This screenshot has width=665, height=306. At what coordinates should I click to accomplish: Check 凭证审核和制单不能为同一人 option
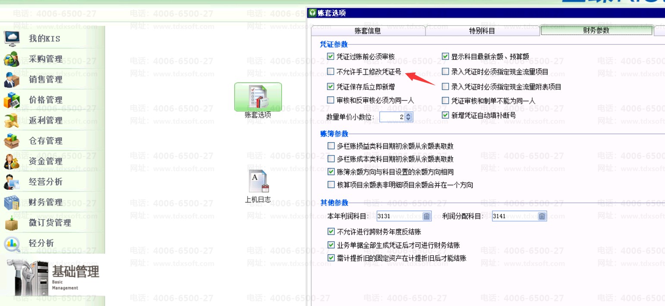(445, 100)
